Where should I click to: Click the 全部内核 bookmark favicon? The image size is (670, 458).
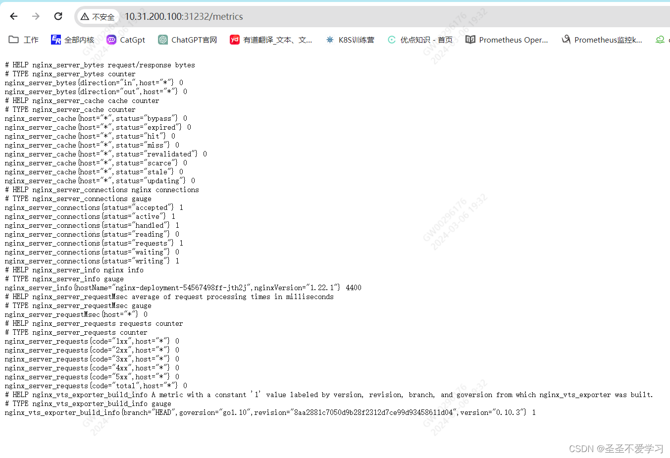tap(56, 40)
